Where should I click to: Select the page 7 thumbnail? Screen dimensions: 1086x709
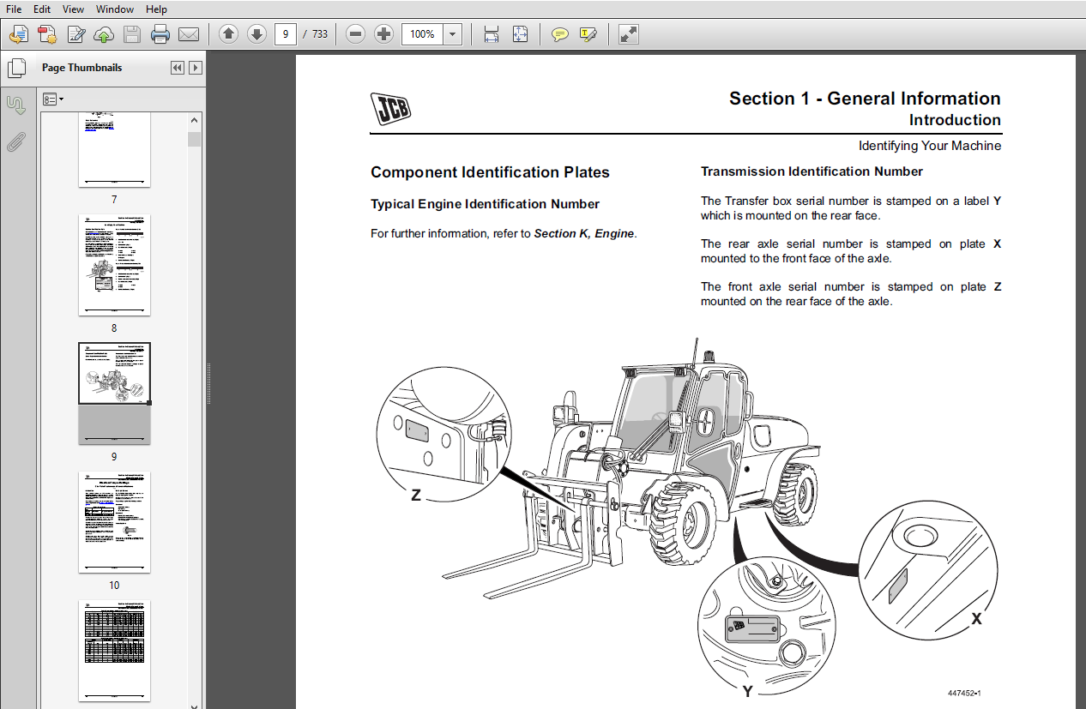click(115, 149)
